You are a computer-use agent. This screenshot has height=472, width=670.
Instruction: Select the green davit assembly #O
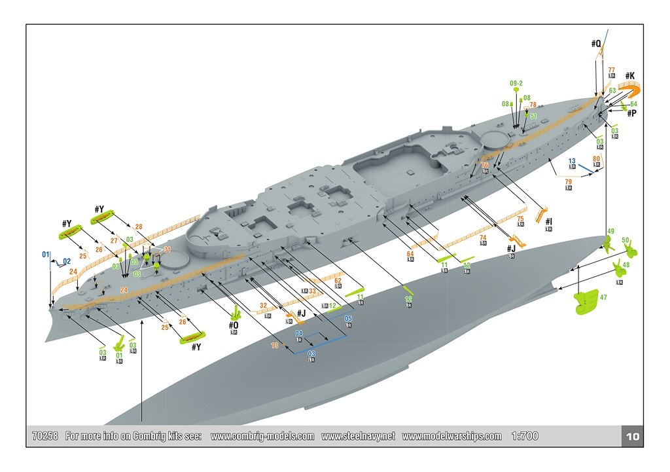237,312
